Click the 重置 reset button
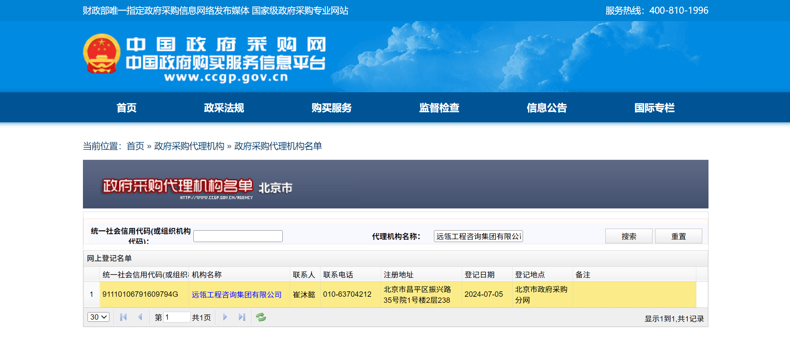This screenshot has height=340, width=790. [678, 236]
